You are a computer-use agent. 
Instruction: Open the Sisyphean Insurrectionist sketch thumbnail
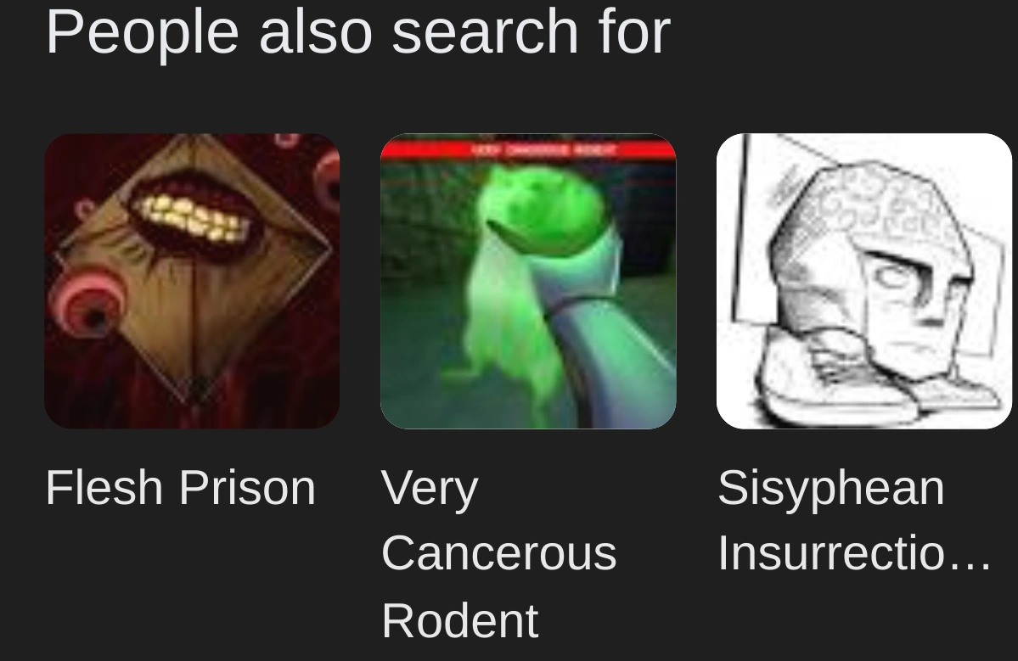pos(864,281)
